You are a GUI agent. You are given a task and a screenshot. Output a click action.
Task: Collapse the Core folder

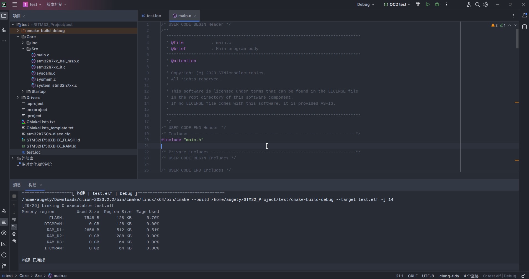pos(18,37)
